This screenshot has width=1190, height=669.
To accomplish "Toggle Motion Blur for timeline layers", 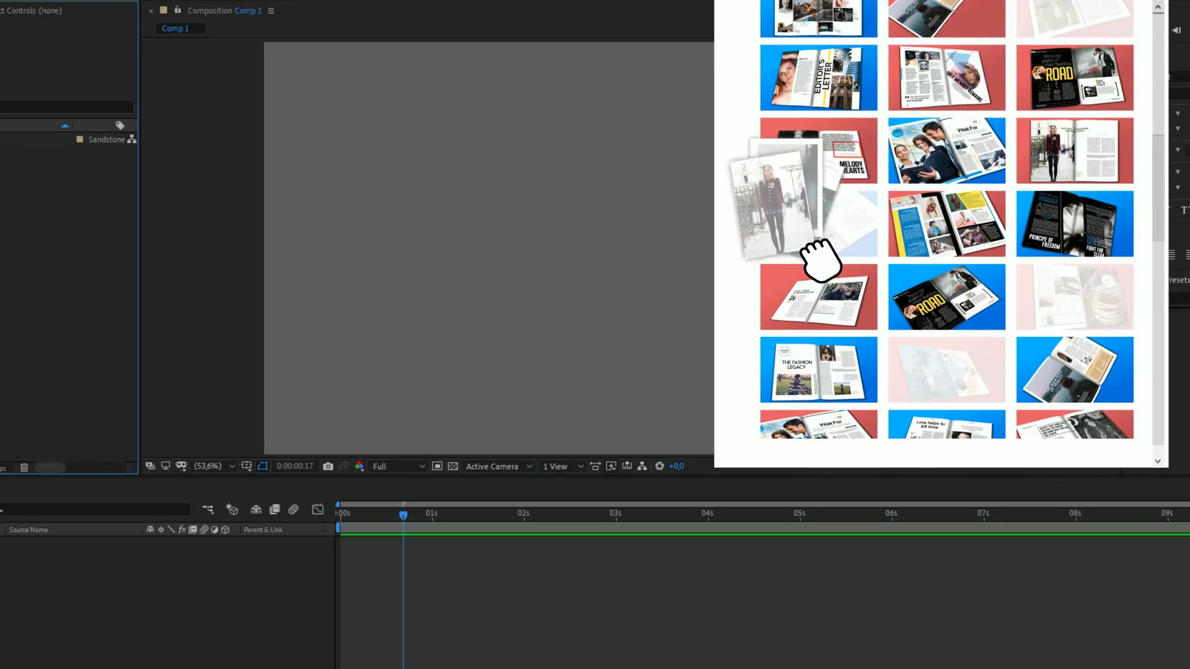I will click(293, 509).
